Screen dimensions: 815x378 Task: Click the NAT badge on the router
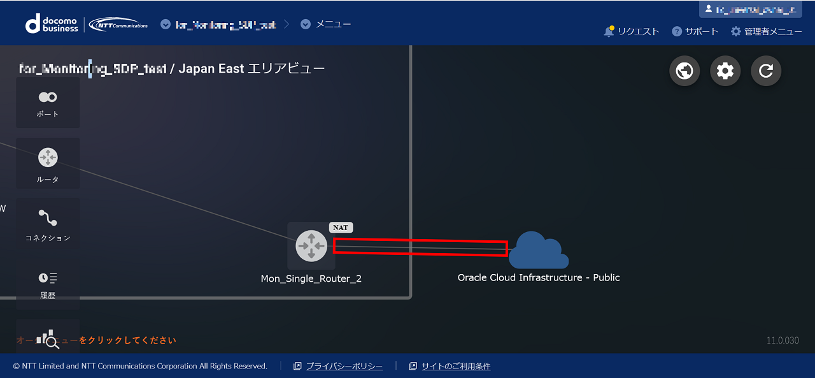341,228
